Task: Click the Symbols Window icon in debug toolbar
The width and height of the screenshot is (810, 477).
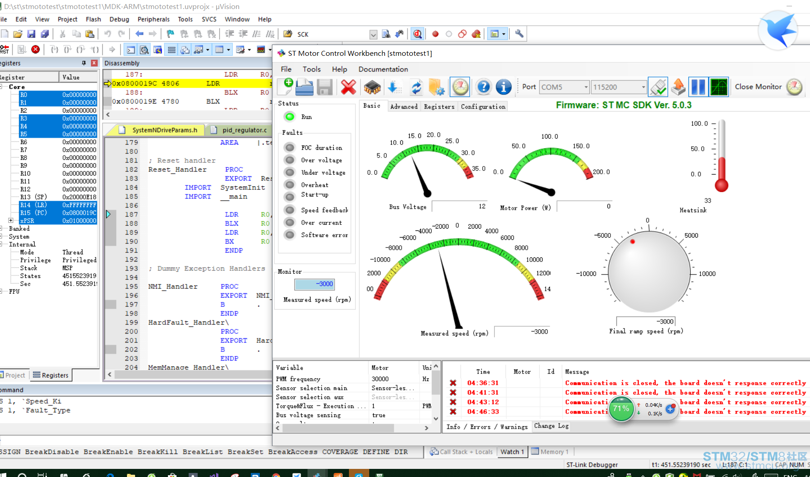Action: coord(158,49)
